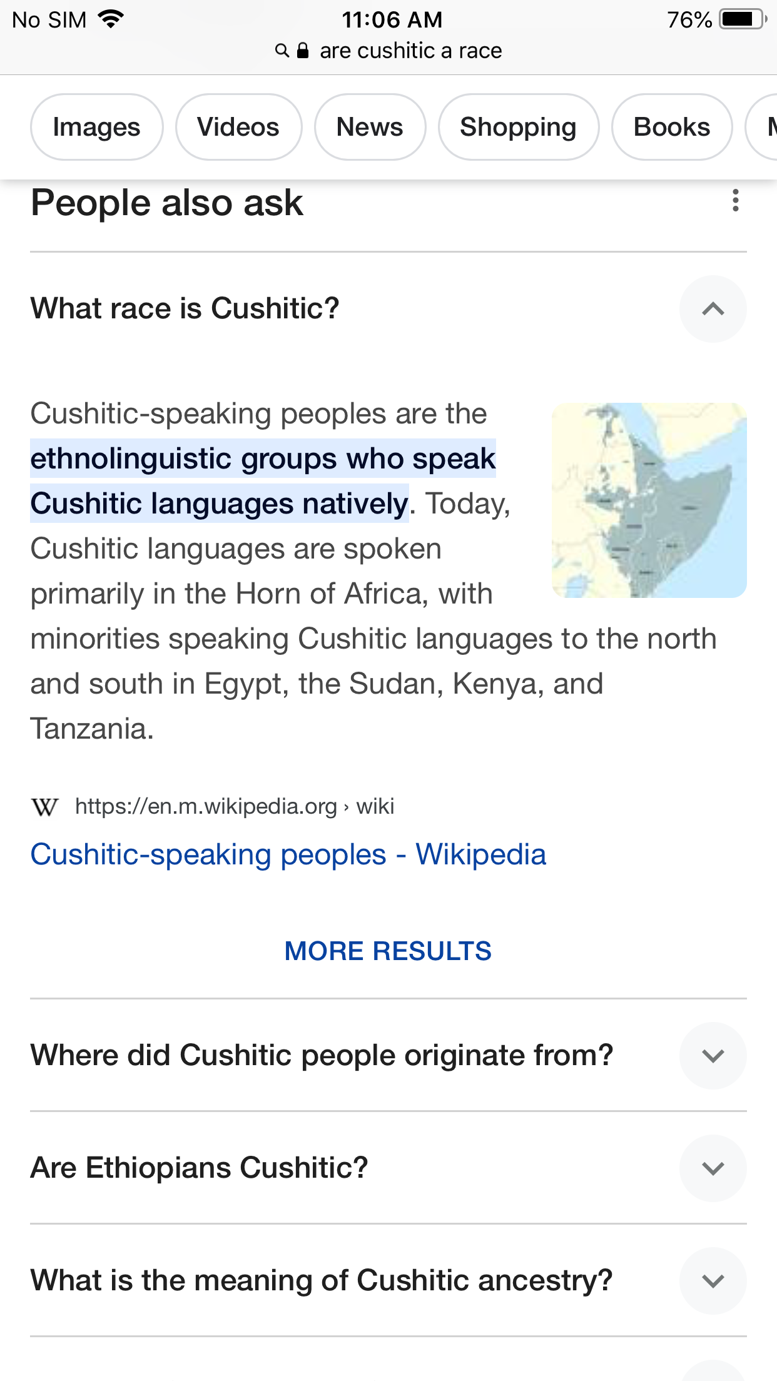Tap the lock icon in address bar
This screenshot has width=777, height=1381.
click(x=303, y=51)
